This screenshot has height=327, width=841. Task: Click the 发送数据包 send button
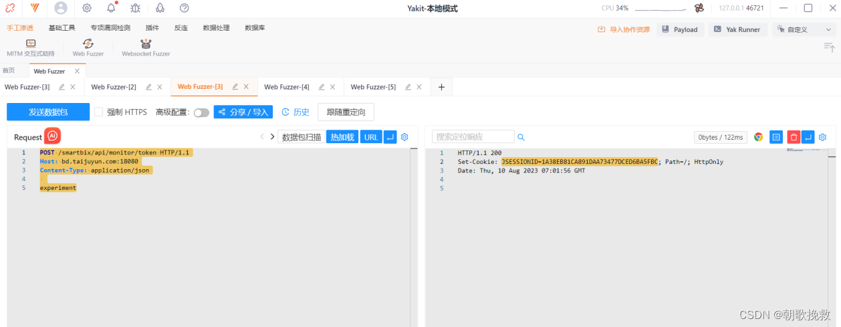pyautogui.click(x=48, y=112)
